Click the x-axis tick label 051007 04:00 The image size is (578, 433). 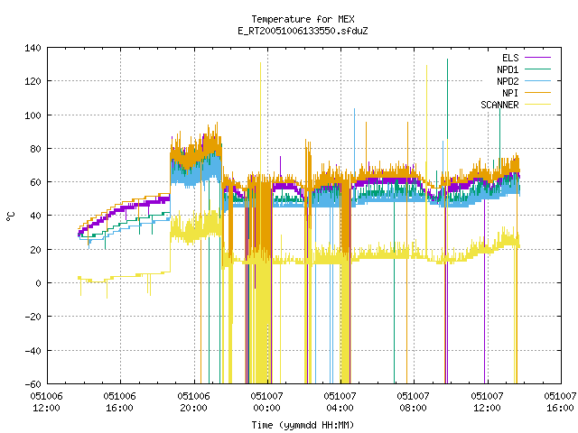point(340,402)
